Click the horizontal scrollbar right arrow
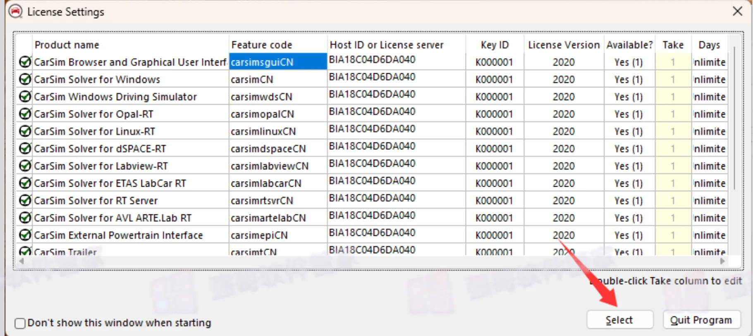The width and height of the screenshot is (753, 336). tap(722, 261)
